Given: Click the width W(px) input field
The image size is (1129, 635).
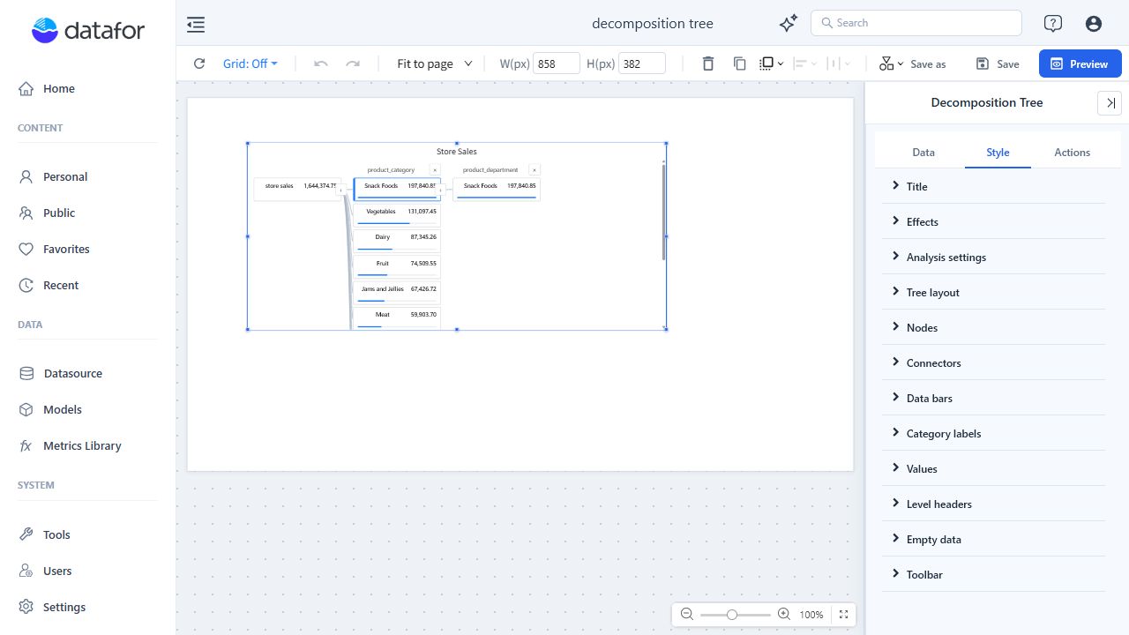Looking at the screenshot, I should (x=556, y=63).
